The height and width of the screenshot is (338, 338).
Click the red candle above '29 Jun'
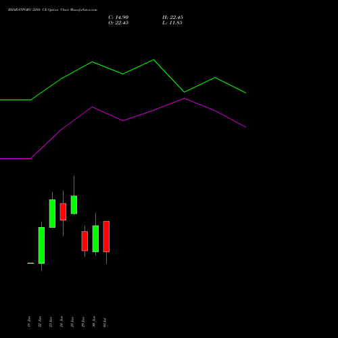point(84,241)
